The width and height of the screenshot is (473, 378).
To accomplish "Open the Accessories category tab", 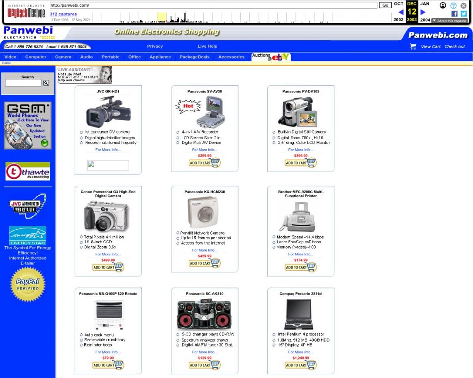I will pos(232,57).
